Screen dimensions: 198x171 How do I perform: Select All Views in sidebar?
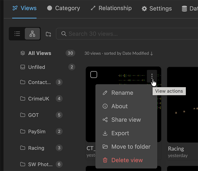[48, 53]
